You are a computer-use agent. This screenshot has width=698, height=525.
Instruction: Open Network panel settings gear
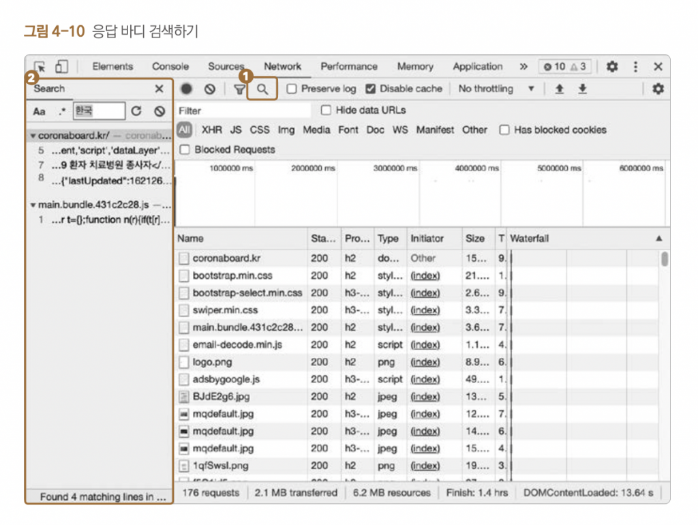tap(658, 89)
